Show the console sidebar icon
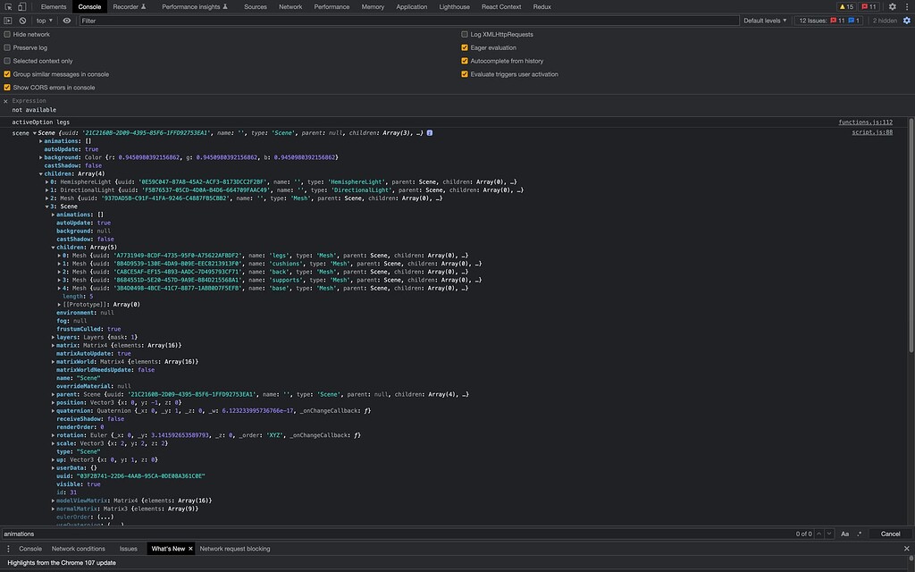This screenshot has width=915, height=572. click(x=7, y=20)
